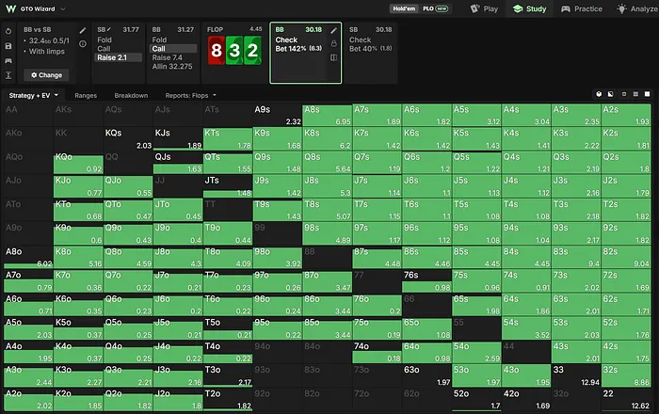Select Check in active BB card
Viewport: 659px width, 414px height.
coord(286,40)
